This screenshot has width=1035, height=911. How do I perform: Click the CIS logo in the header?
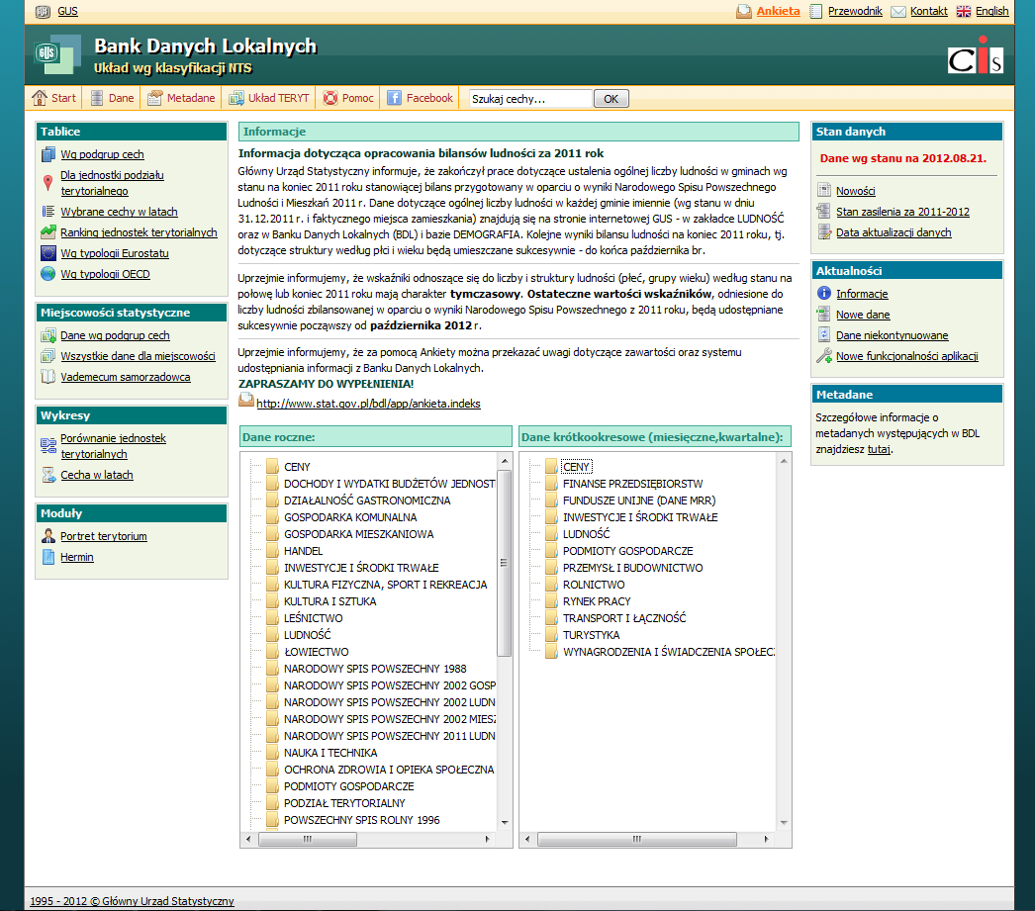pos(976,55)
